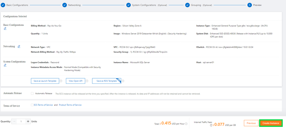This screenshot has height=130, width=286.
Task: Open ECS Terms of Service link
Action: [x=43, y=105]
